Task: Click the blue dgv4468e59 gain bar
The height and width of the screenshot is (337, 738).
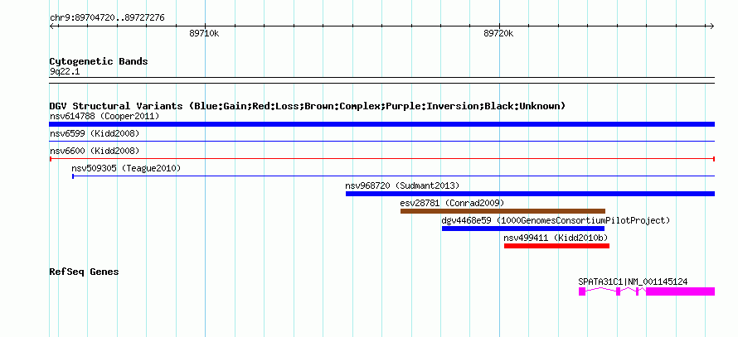Action: (523, 229)
